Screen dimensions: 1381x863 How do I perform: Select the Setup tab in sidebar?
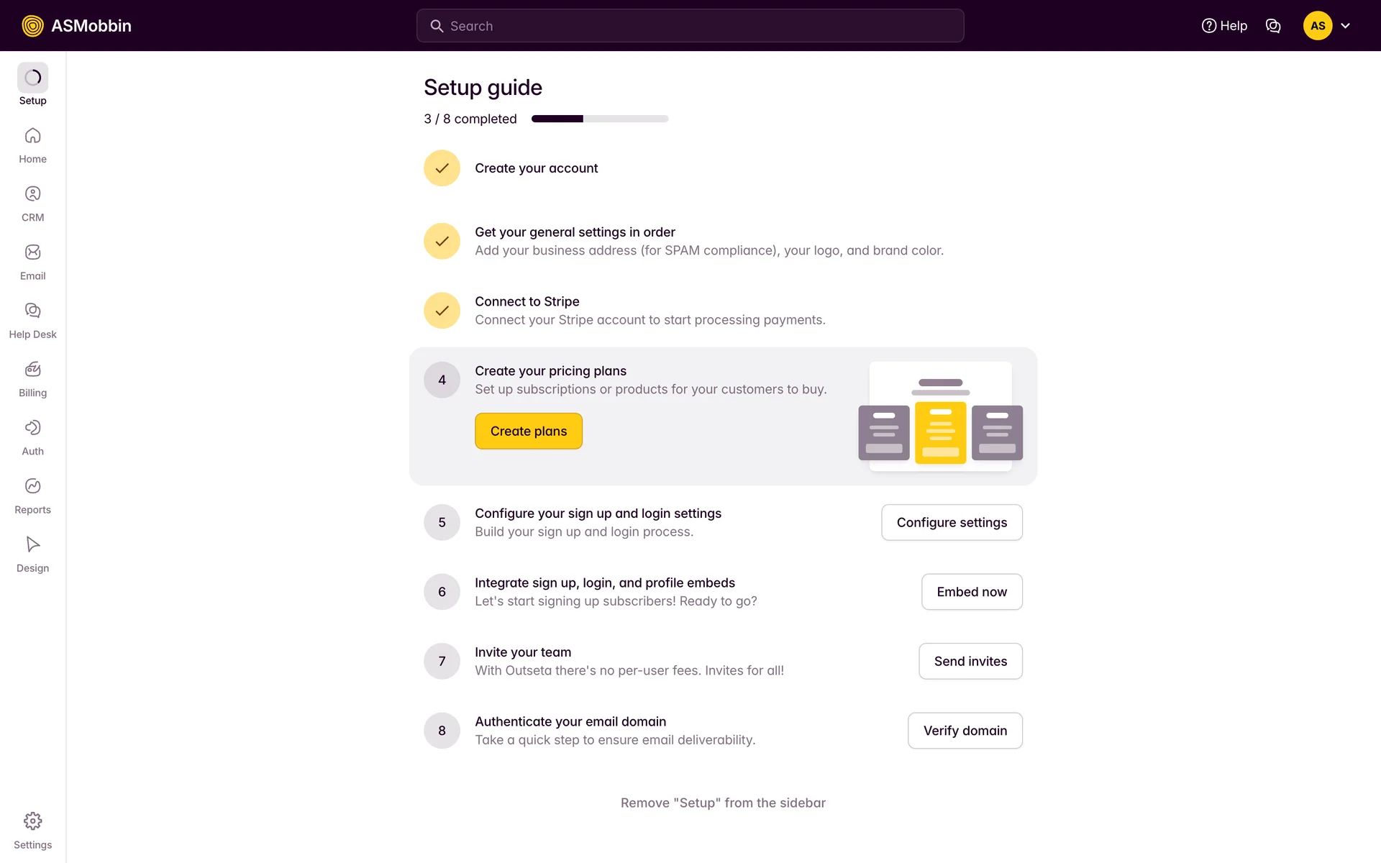[32, 85]
